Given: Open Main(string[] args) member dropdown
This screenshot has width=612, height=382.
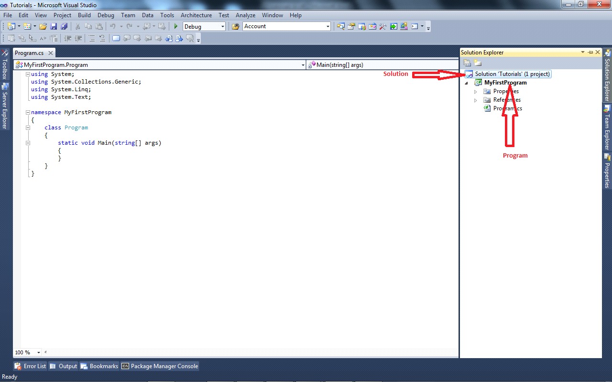Looking at the screenshot, I should click(x=382, y=64).
